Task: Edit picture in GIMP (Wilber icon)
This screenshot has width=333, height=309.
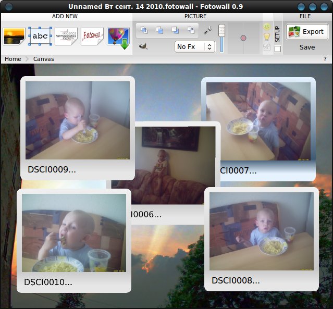Action: [143, 46]
